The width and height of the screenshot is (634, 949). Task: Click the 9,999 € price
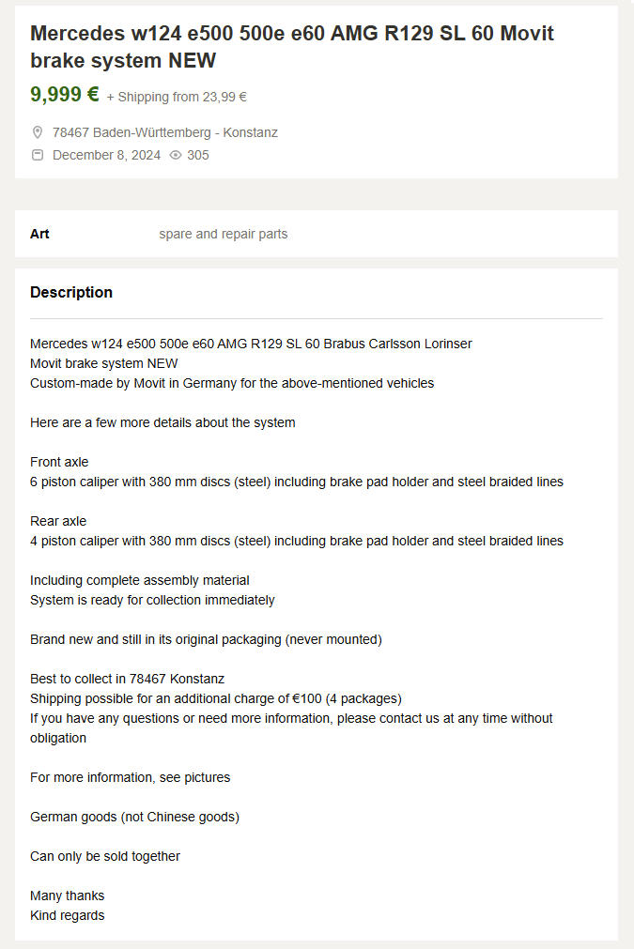(64, 95)
